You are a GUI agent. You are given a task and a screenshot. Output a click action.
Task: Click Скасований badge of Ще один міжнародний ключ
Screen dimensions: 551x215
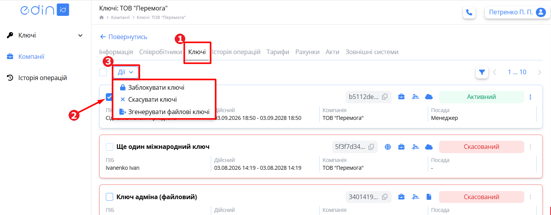coord(481,147)
